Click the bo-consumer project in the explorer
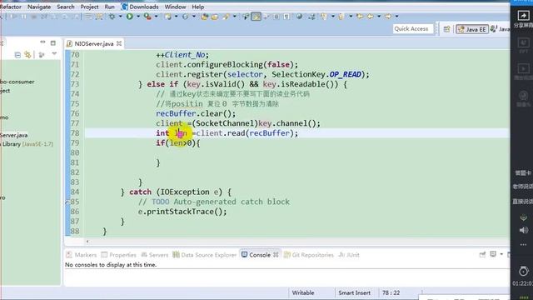The height and width of the screenshot is (300, 533). pyautogui.click(x=17, y=82)
